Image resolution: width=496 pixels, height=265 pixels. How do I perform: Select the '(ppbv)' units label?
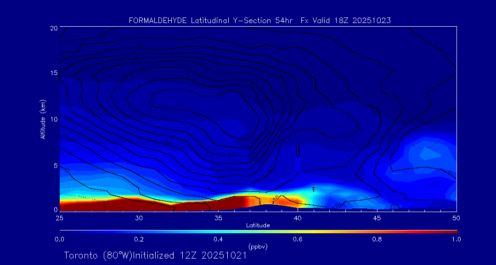pyautogui.click(x=258, y=247)
